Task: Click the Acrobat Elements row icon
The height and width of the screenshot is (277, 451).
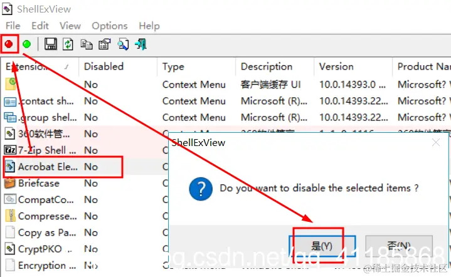Action: 10,167
